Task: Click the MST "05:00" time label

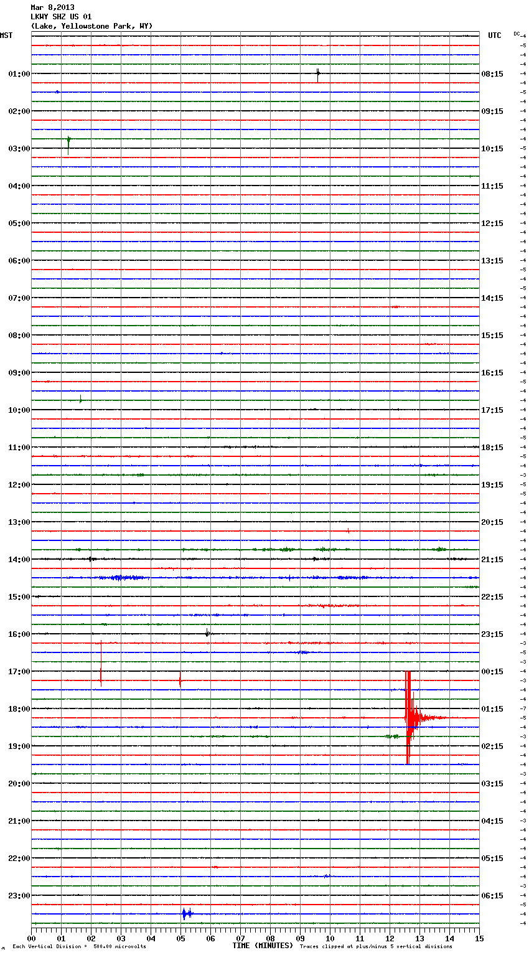Action: (x=19, y=223)
